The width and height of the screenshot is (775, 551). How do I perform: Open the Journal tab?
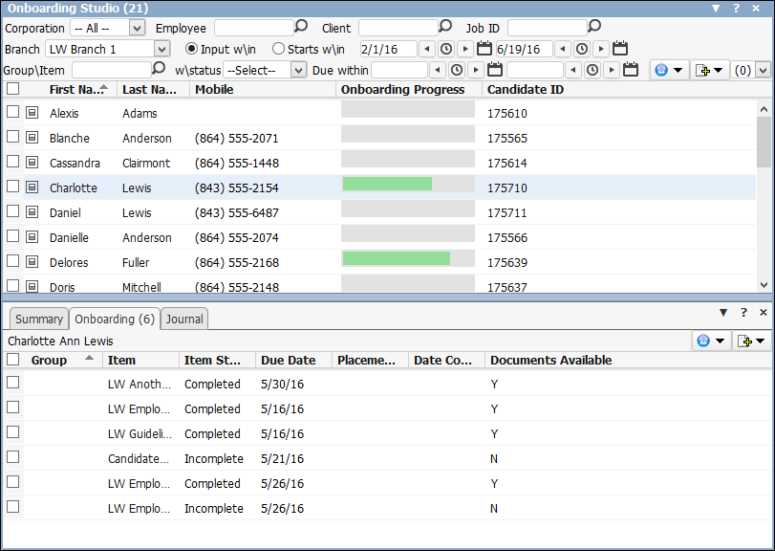[x=184, y=320]
